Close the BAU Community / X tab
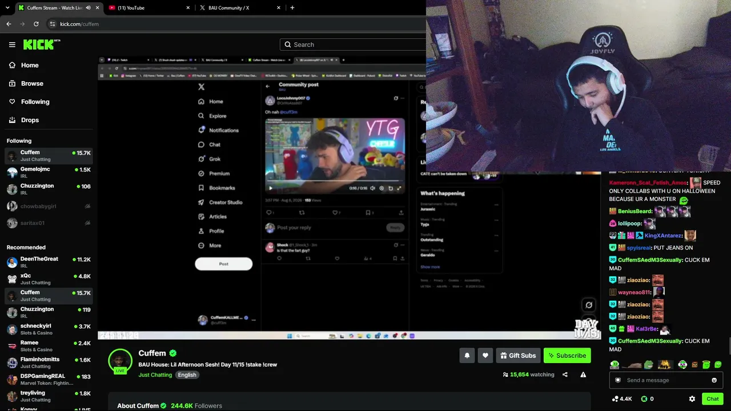The width and height of the screenshot is (731, 411). pyautogui.click(x=279, y=8)
